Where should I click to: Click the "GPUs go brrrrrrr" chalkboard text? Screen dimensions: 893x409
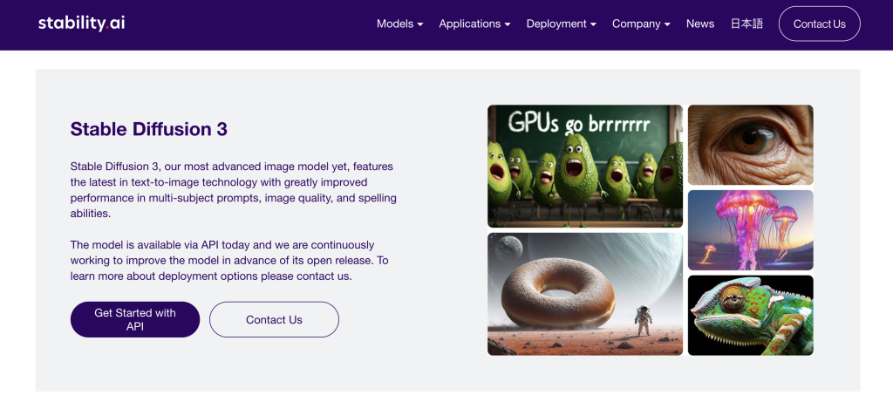578,122
